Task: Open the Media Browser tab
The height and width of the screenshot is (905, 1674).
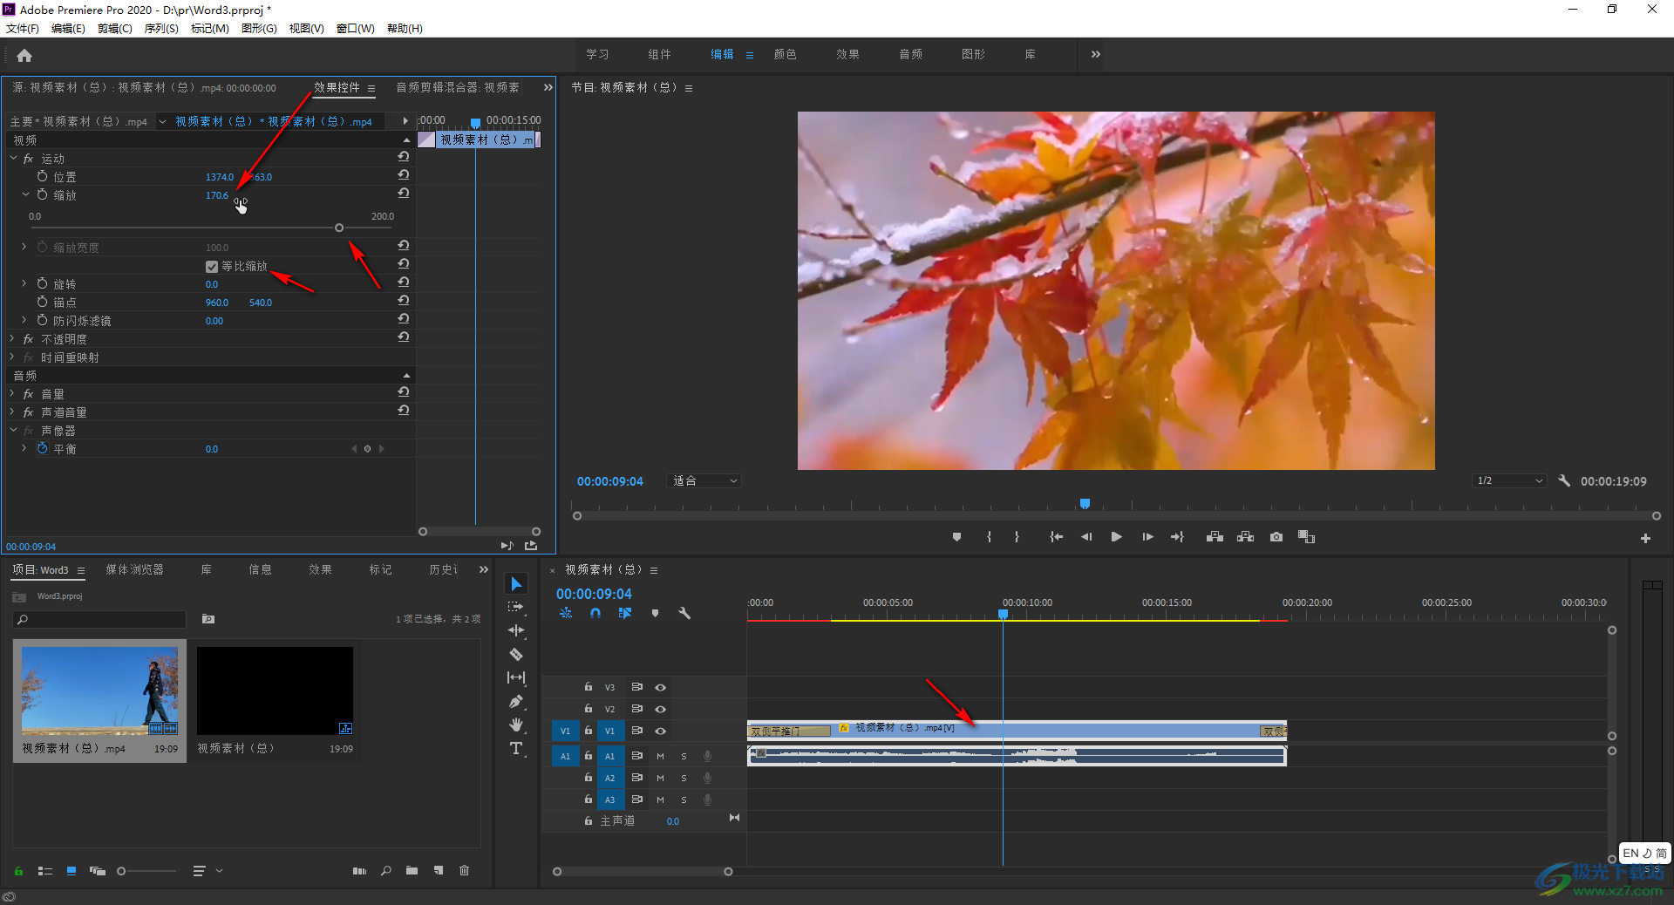Action: [x=134, y=569]
